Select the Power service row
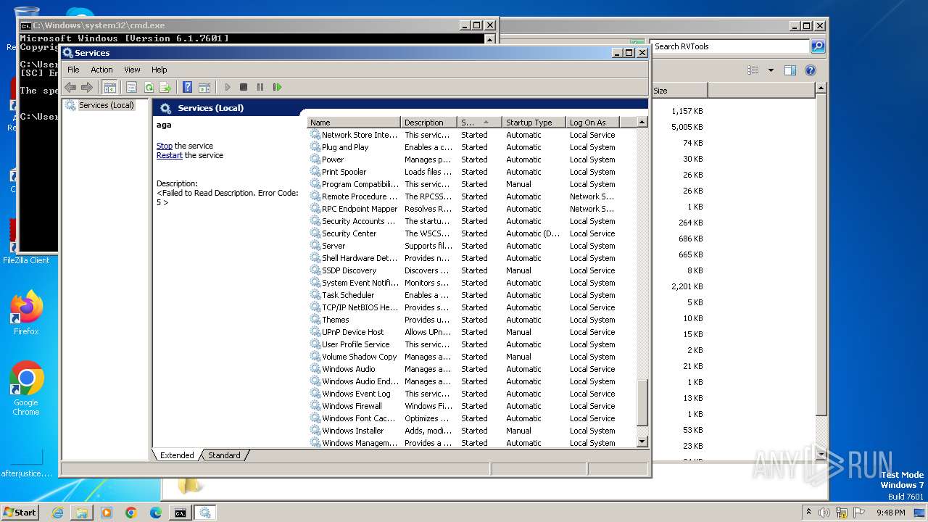 471,159
